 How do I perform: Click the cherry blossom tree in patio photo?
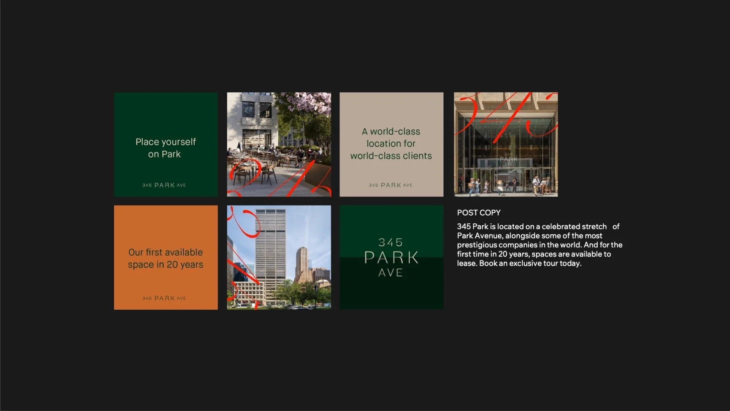pos(308,104)
